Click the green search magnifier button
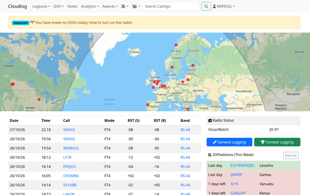Screen dimensions: 310x195 click(x=206, y=6)
